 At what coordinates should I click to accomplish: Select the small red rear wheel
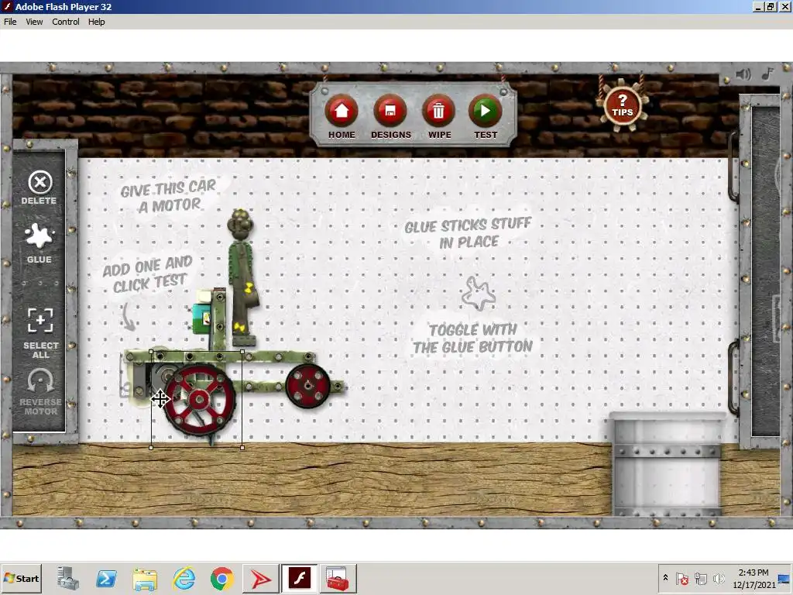click(x=308, y=386)
